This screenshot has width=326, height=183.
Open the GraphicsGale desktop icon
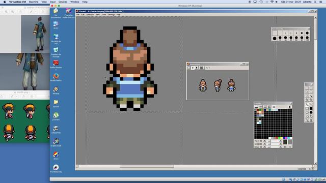point(56,142)
